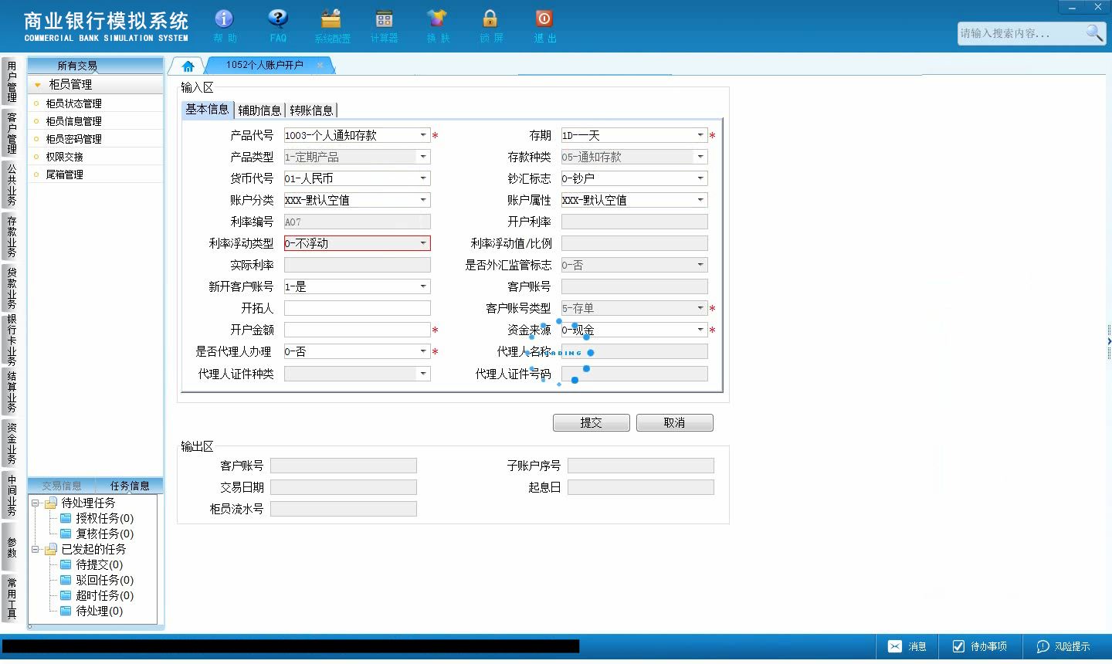Switch to 任务信息 panel tab
Screen dimensions: 1112x664
click(x=130, y=486)
